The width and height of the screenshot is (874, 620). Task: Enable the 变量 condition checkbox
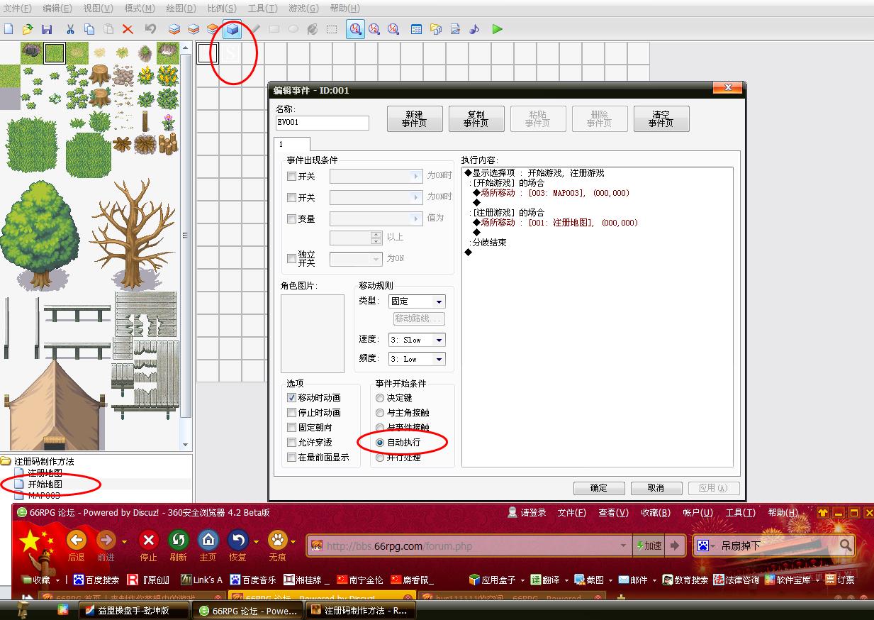292,219
